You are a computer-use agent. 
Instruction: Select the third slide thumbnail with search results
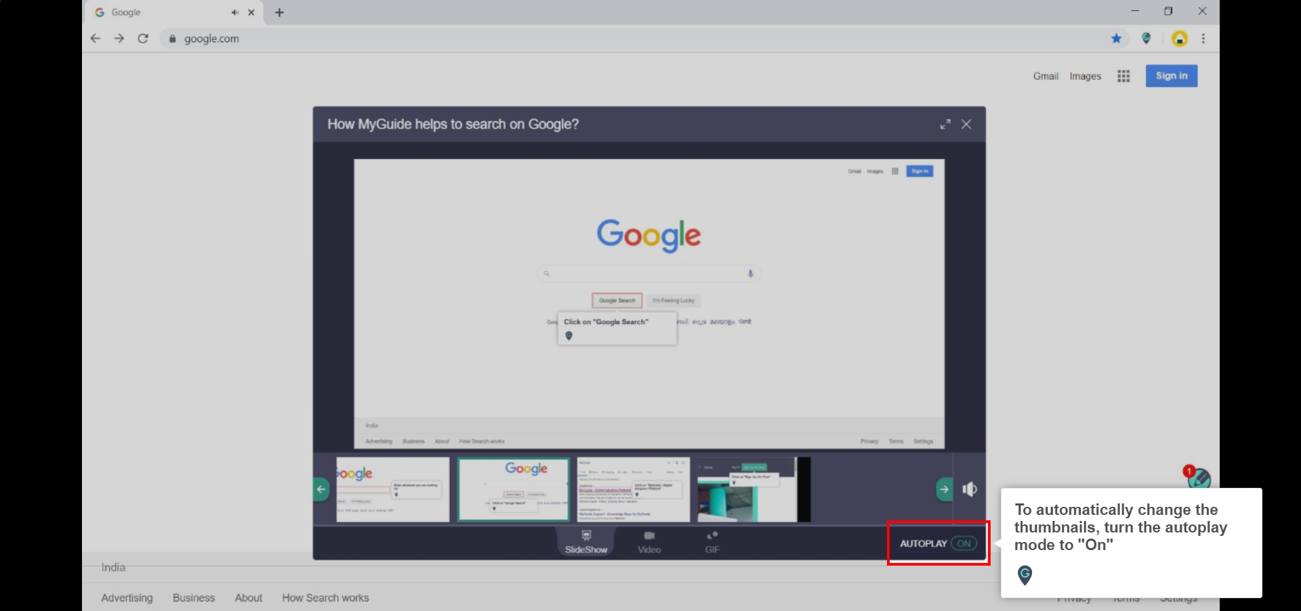point(634,489)
